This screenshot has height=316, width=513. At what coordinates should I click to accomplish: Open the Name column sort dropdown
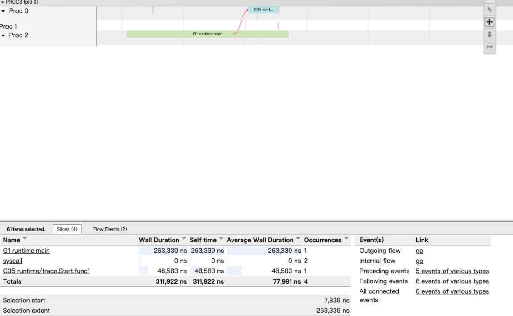[25, 240]
